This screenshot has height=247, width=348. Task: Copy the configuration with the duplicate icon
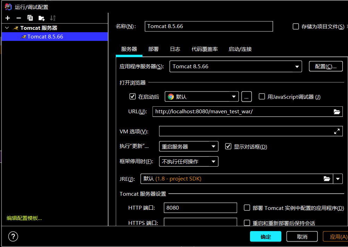point(30,18)
